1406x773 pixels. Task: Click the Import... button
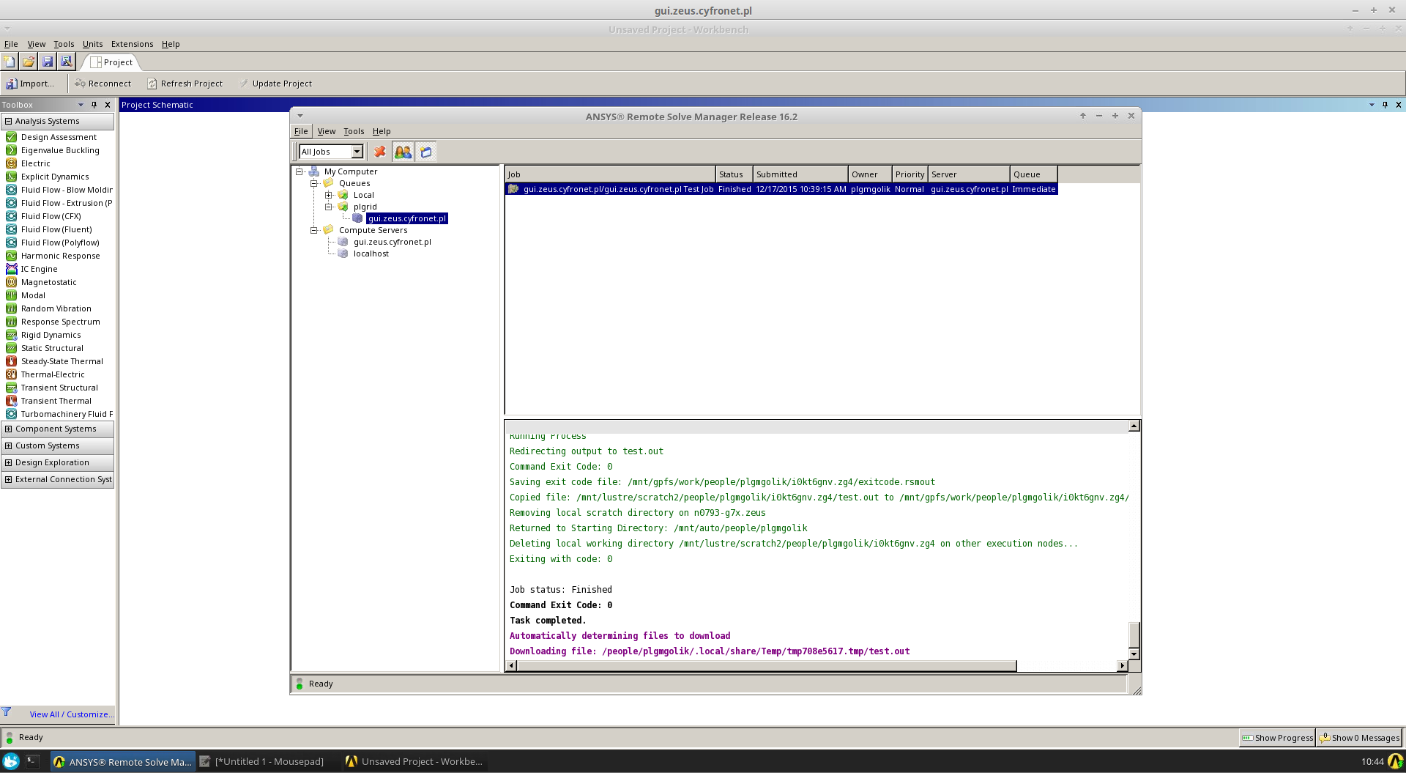(x=31, y=84)
